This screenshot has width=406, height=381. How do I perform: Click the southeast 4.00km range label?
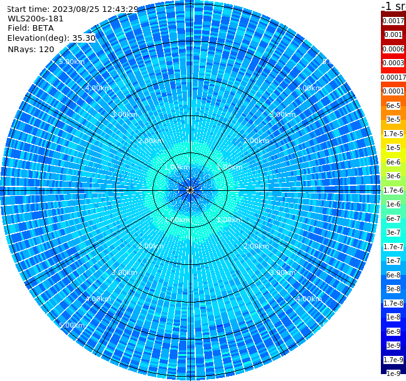tap(309, 299)
